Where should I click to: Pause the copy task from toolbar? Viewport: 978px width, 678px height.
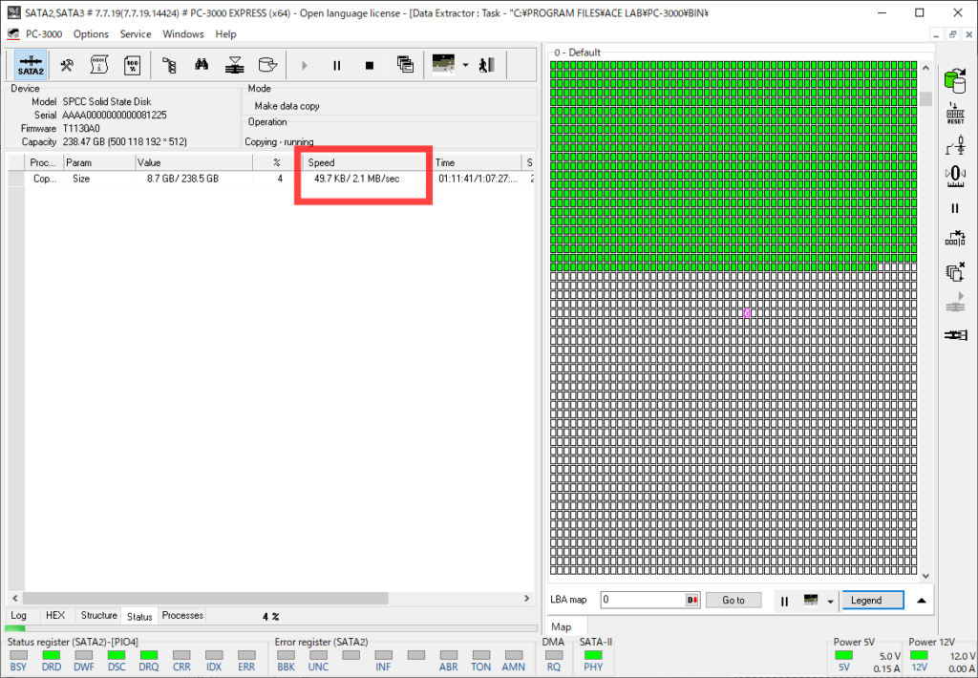[337, 65]
